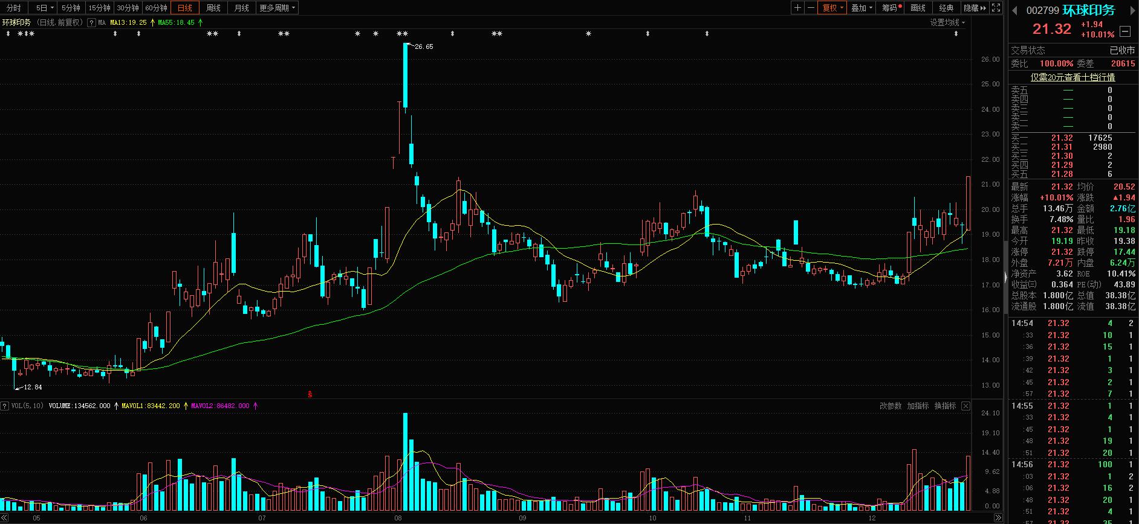This screenshot has height=524, width=1139.
Task: Open the 设置均线 moving average dropdown
Action: pos(947,22)
